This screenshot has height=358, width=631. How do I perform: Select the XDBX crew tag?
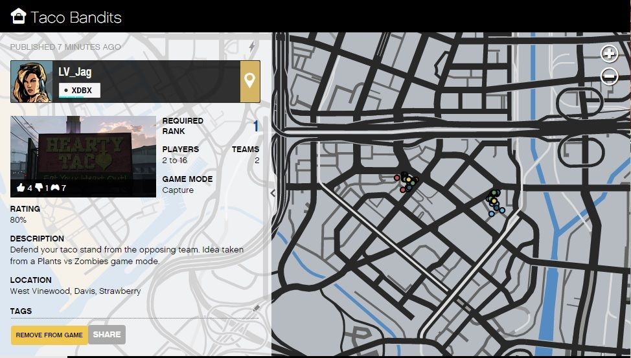[80, 90]
